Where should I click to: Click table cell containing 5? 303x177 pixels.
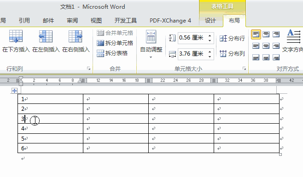pos(50,138)
